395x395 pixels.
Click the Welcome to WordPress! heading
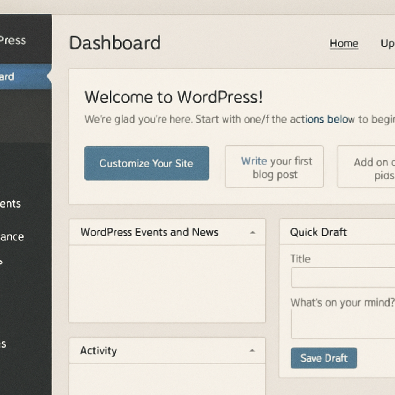(x=174, y=97)
